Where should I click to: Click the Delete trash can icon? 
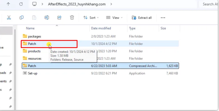[x=72, y=18]
